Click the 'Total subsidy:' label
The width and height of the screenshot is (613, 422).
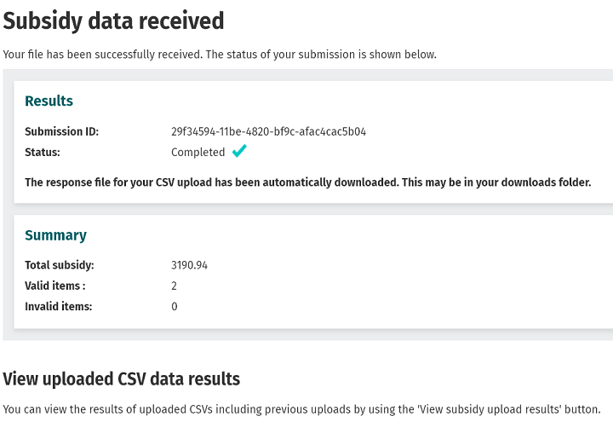coord(59,265)
